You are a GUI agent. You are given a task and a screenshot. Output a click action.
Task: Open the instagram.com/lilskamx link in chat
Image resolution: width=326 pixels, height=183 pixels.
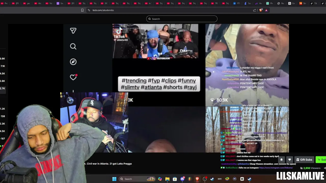pos(276,168)
